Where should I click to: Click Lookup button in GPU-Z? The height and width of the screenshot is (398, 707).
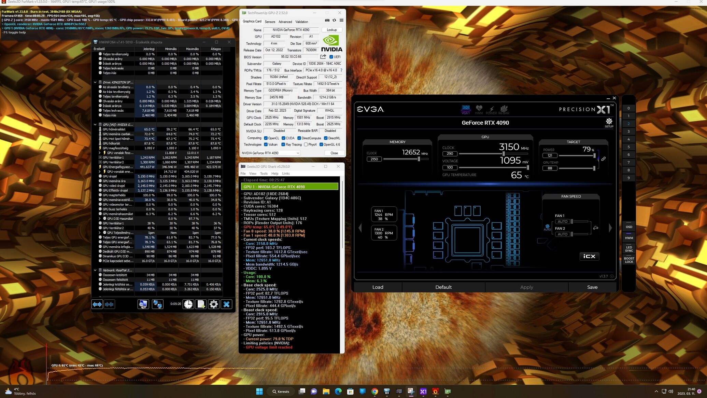(x=332, y=30)
